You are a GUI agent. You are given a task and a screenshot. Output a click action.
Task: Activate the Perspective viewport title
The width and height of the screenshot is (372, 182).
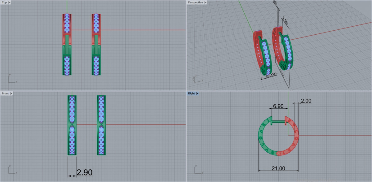point(195,2)
